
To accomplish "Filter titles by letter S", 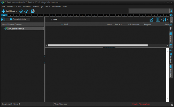I will [125, 15].
